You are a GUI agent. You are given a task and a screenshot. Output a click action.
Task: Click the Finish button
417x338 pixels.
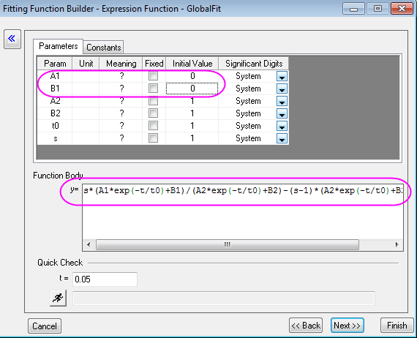tap(397, 326)
